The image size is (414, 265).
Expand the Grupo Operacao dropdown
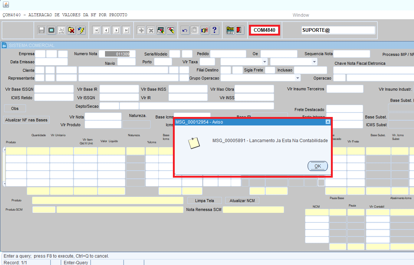coord(298,78)
